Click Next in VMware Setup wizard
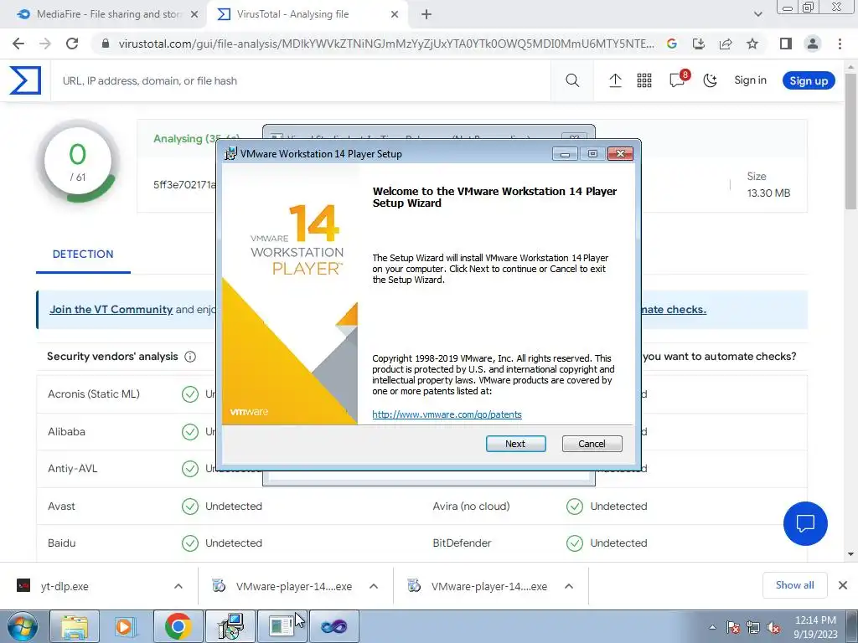The height and width of the screenshot is (643, 858). click(515, 444)
